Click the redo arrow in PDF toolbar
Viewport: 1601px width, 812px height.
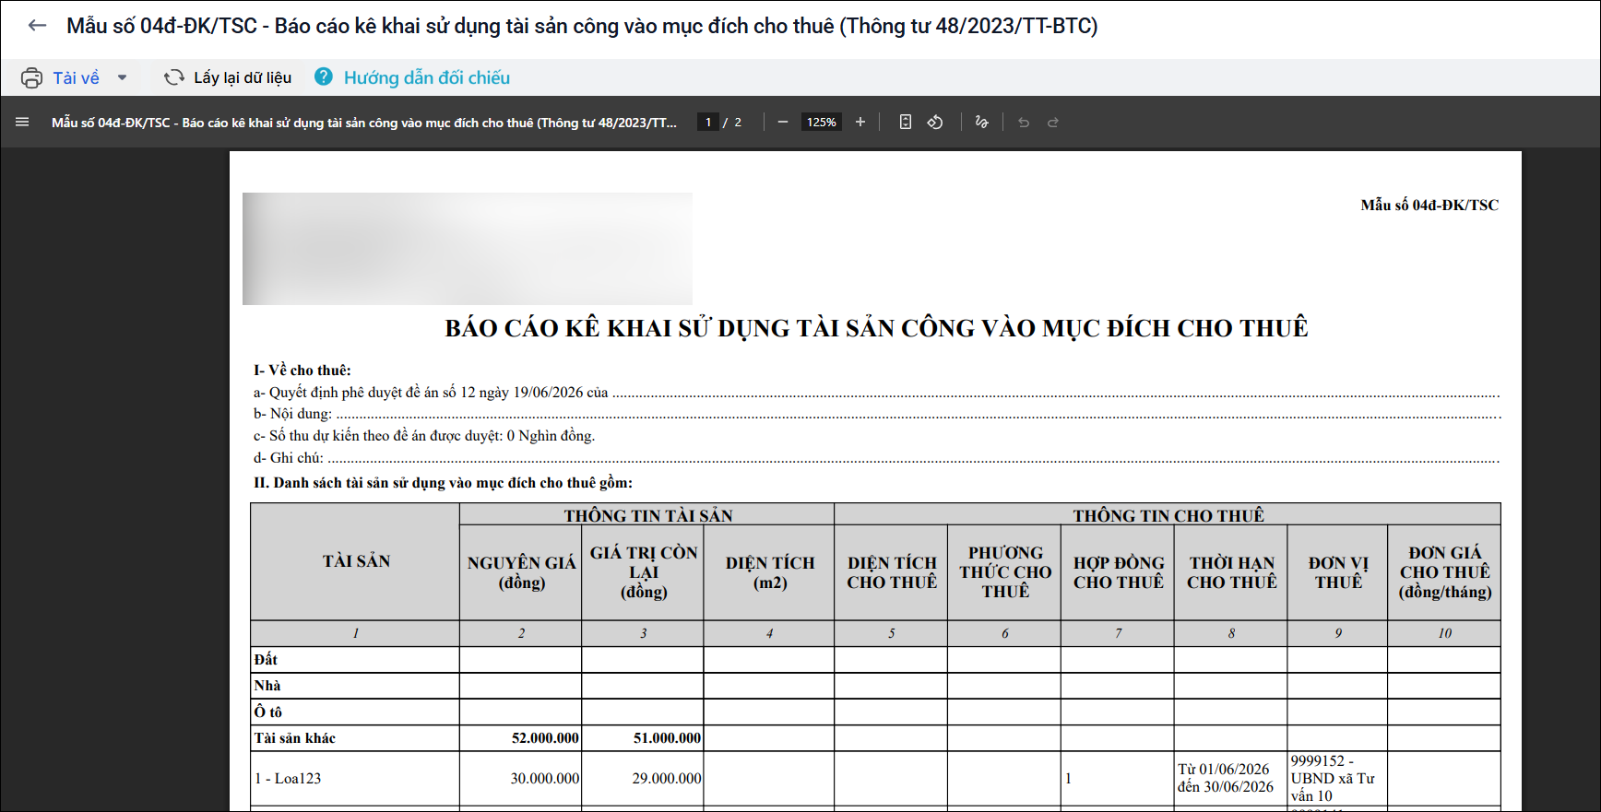coord(1053,122)
